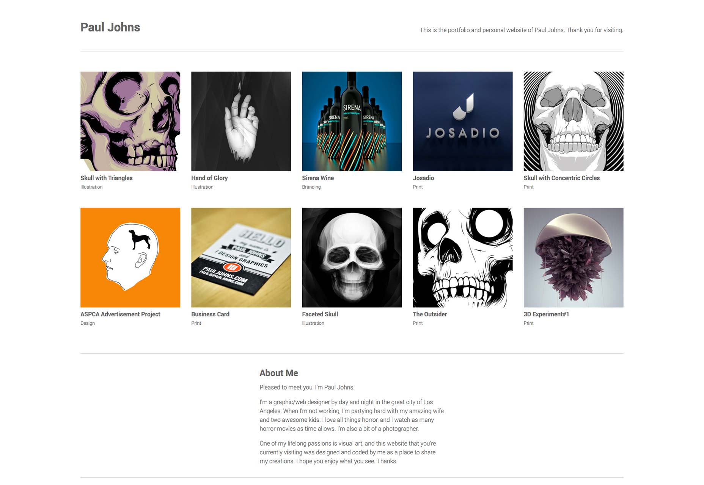This screenshot has height=485, width=704.
Task: Click the Sirena Wine title text
Action: click(x=318, y=178)
